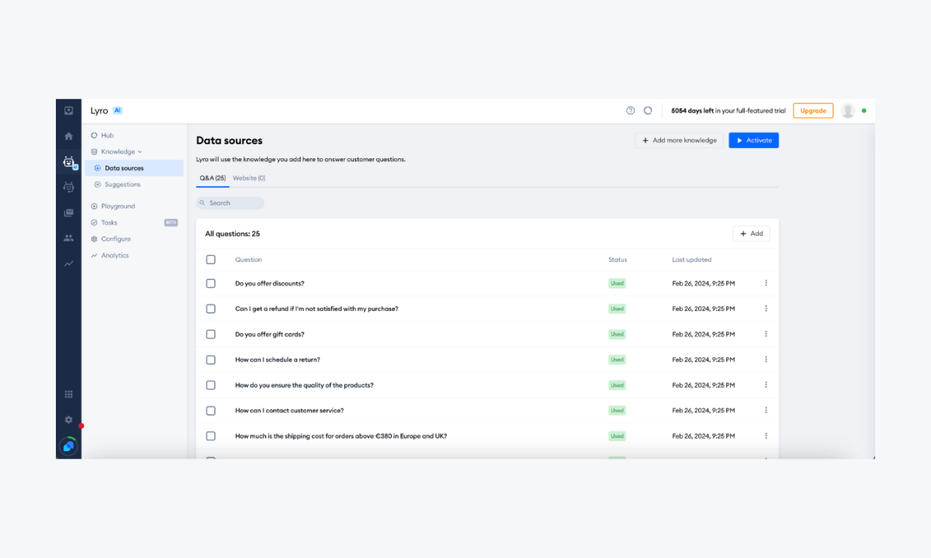Click the refresh icon in the top bar

pyautogui.click(x=648, y=110)
